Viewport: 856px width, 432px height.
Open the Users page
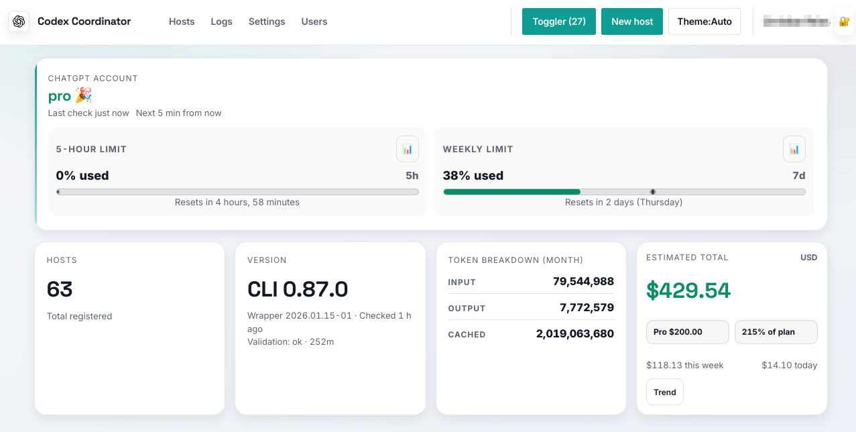pos(314,21)
